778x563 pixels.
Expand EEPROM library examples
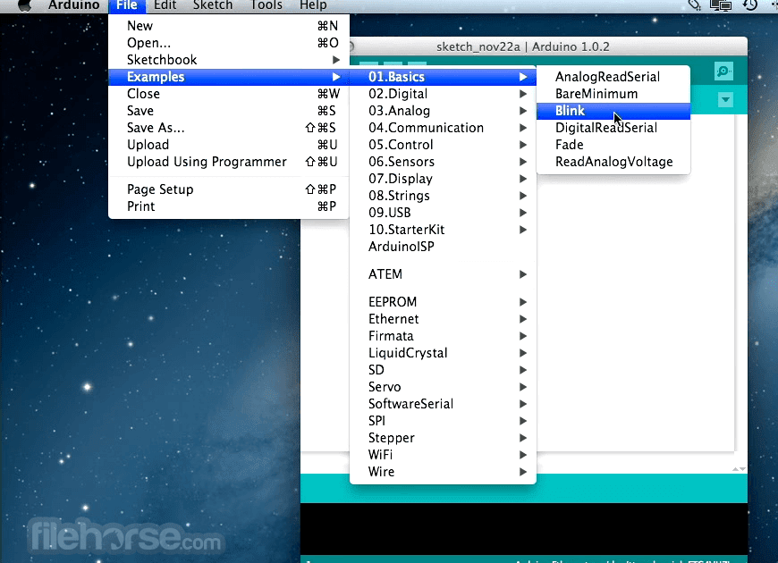(x=443, y=301)
